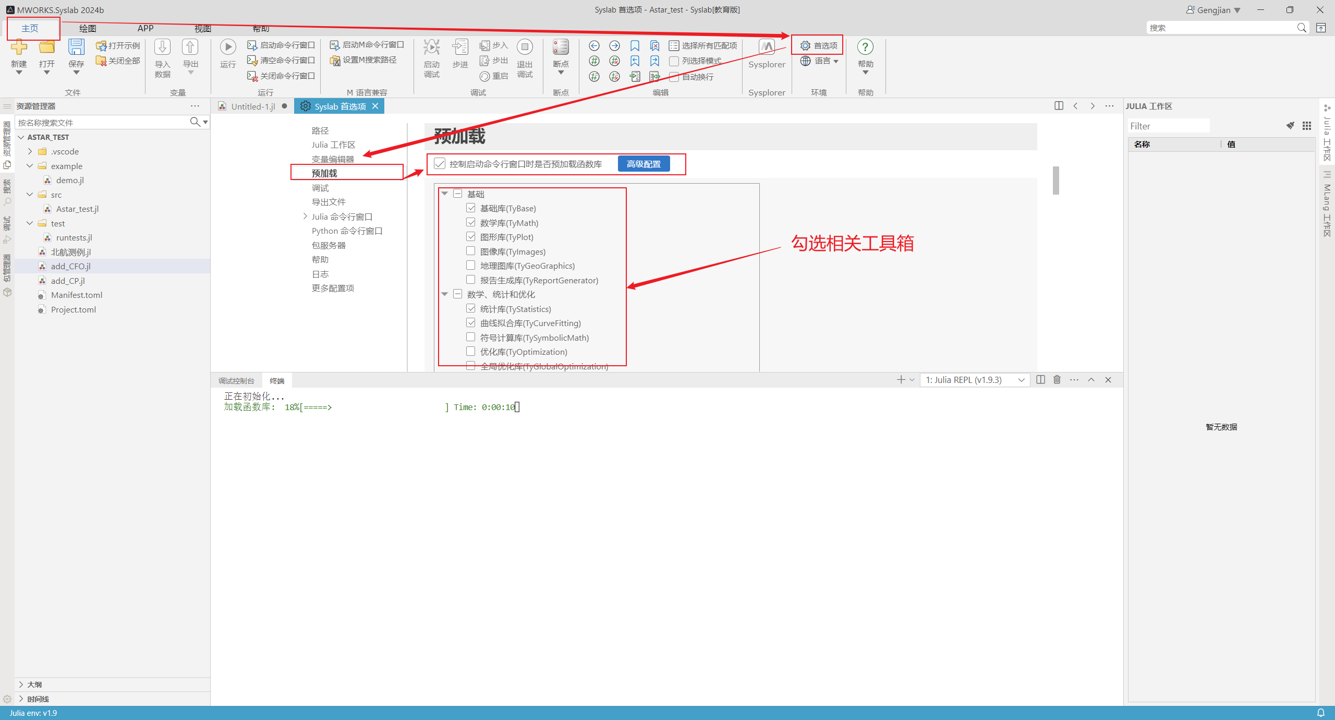Enable 列选择模式 checkbox
1335x720 pixels.
pos(674,61)
